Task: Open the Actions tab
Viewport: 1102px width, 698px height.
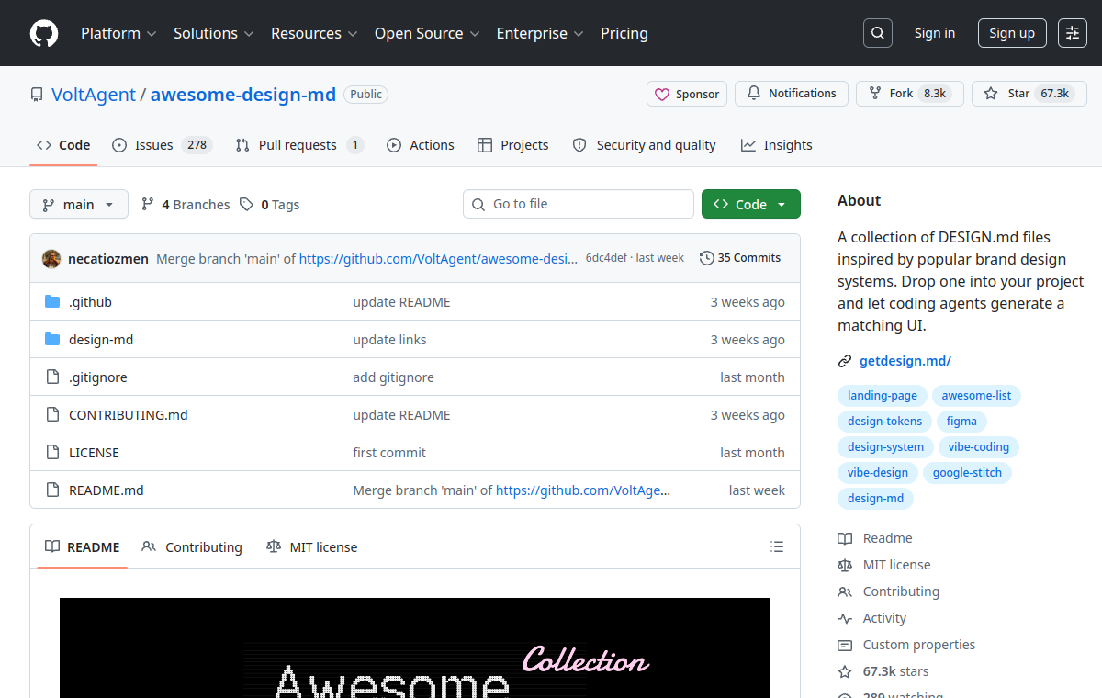Action: [421, 145]
